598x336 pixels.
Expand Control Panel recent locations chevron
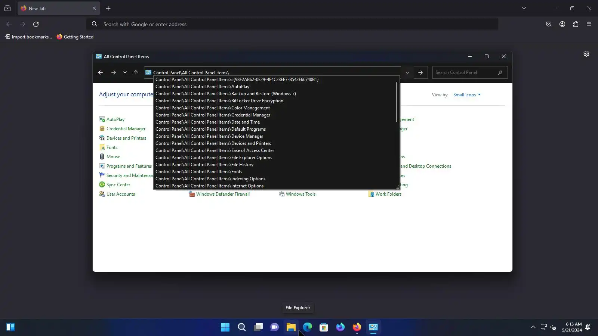point(125,72)
